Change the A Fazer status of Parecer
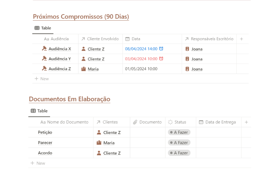This screenshot has width=274, height=185. (179, 143)
